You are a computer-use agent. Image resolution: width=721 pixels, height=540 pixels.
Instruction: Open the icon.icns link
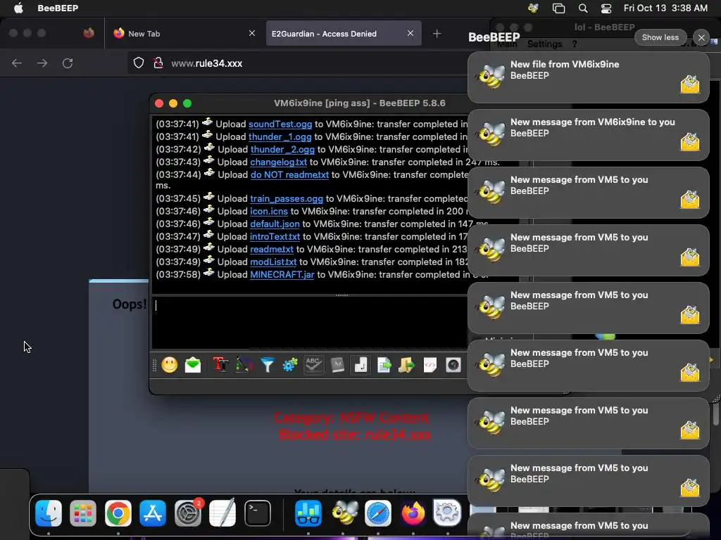[x=268, y=211]
